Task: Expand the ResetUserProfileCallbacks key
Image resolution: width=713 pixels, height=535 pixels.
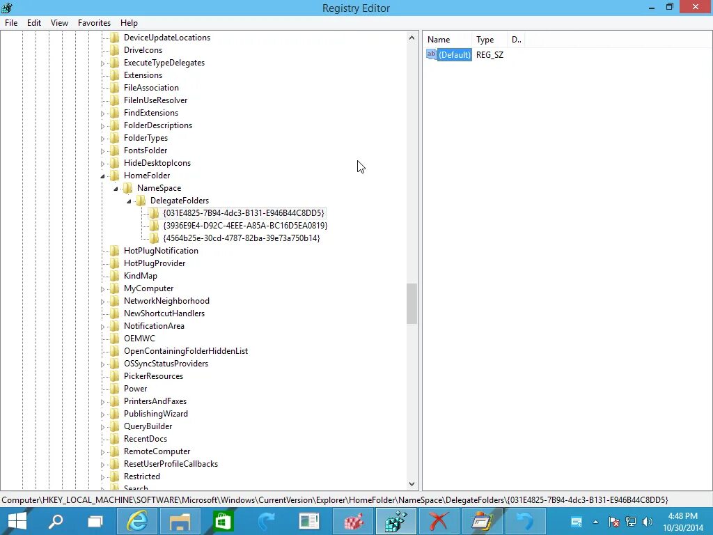Action: [x=102, y=465]
